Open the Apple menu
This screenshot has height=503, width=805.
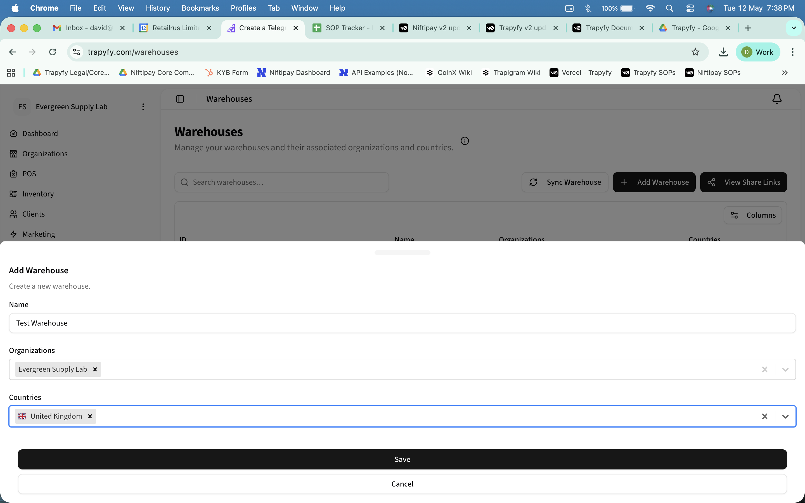coord(15,8)
